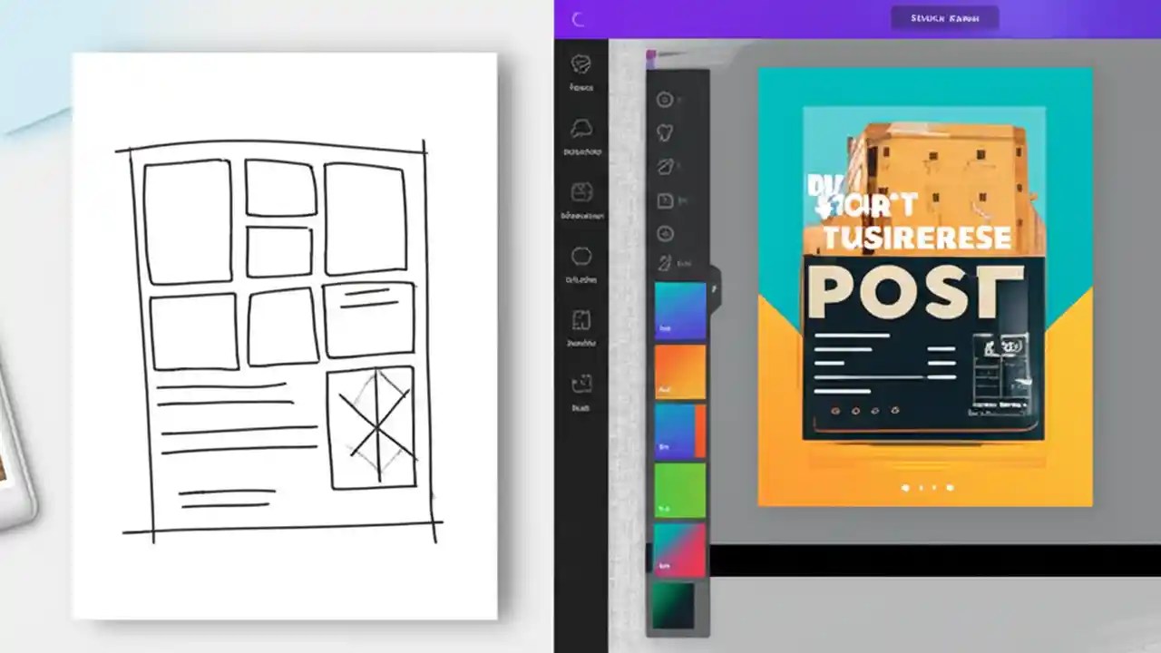
Task: Open the speech-bubble panel icon in sidebar
Action: click(x=581, y=128)
